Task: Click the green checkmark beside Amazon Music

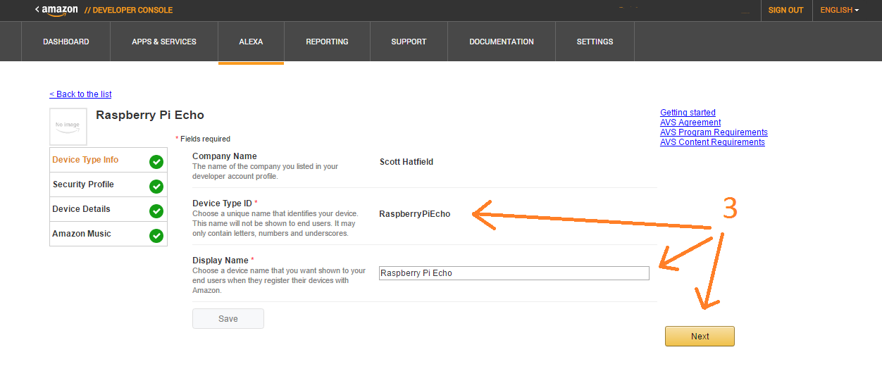Action: click(x=156, y=236)
